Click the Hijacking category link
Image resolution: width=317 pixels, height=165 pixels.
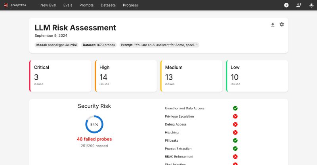click(172, 133)
